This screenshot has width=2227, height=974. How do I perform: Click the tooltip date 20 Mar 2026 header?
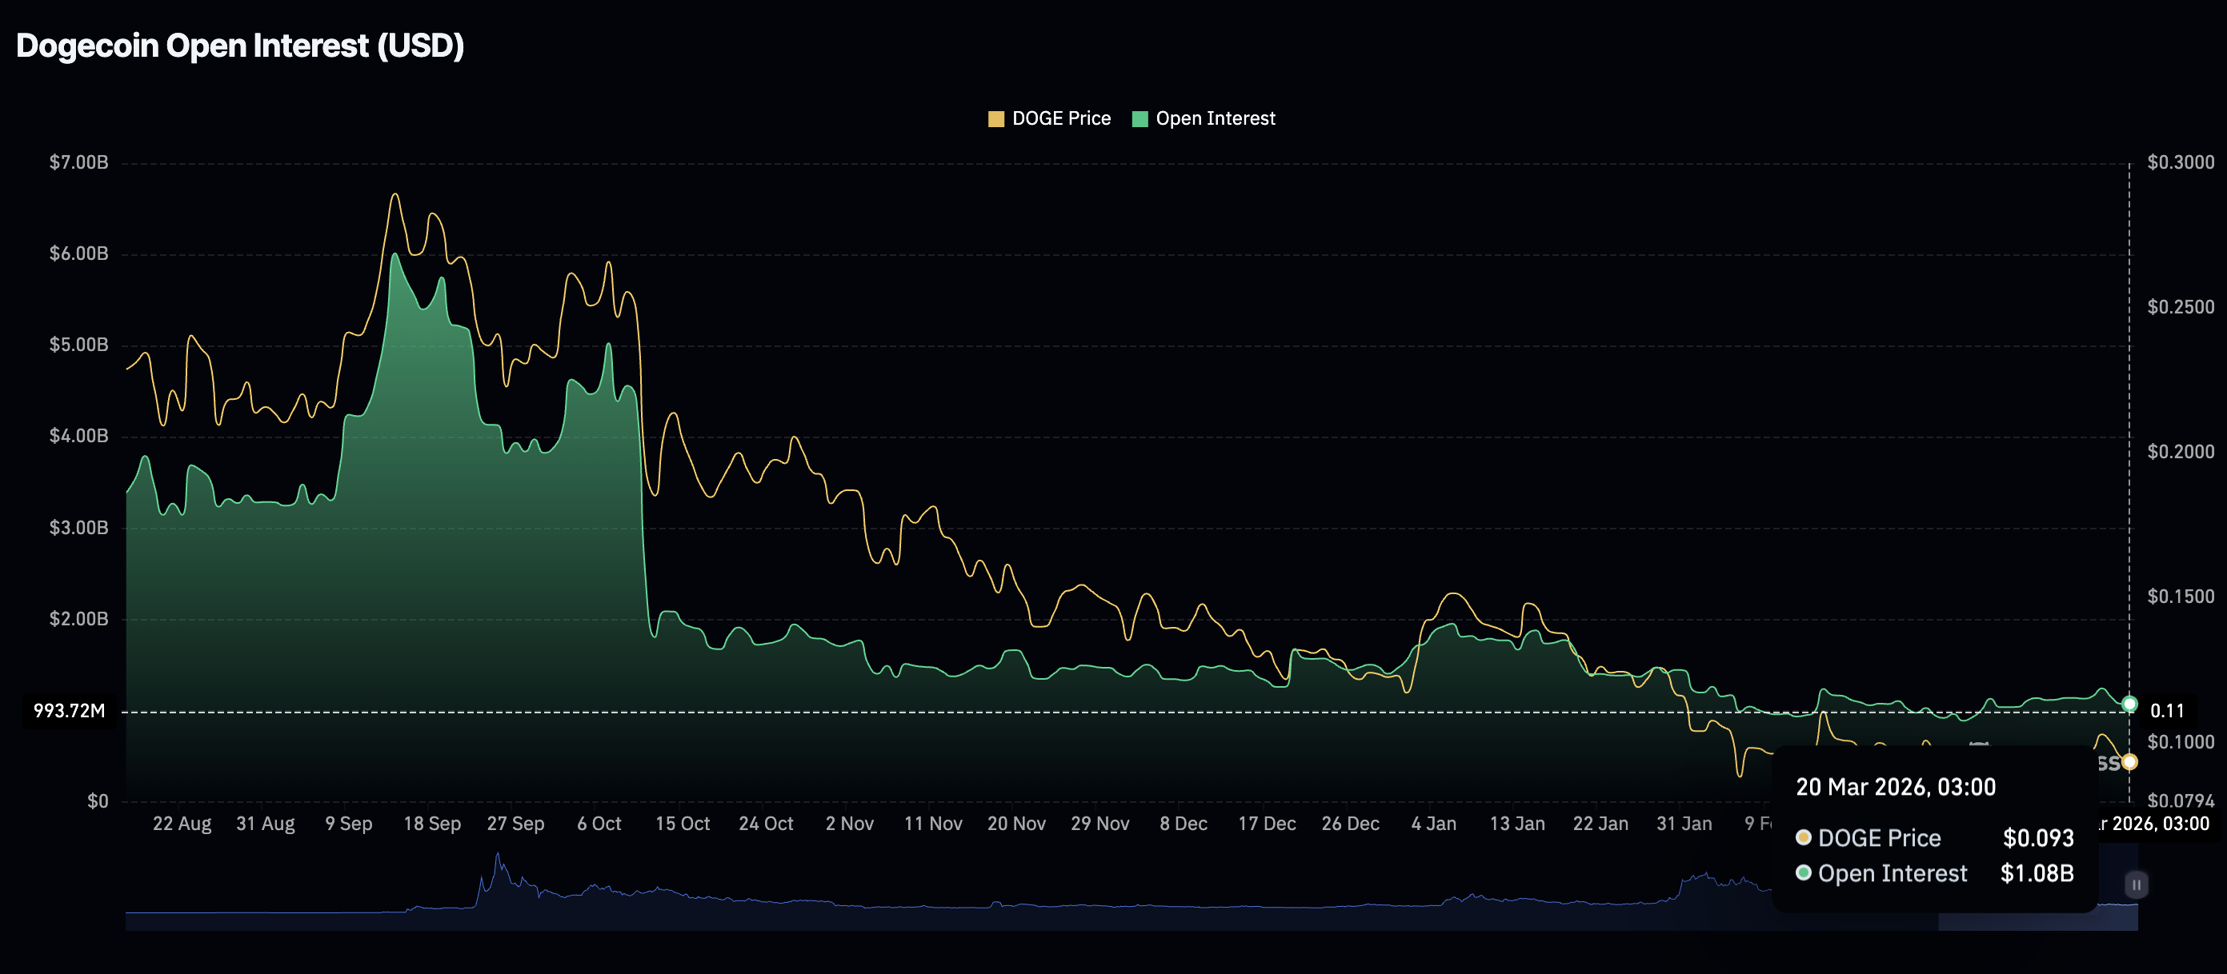tap(1895, 788)
